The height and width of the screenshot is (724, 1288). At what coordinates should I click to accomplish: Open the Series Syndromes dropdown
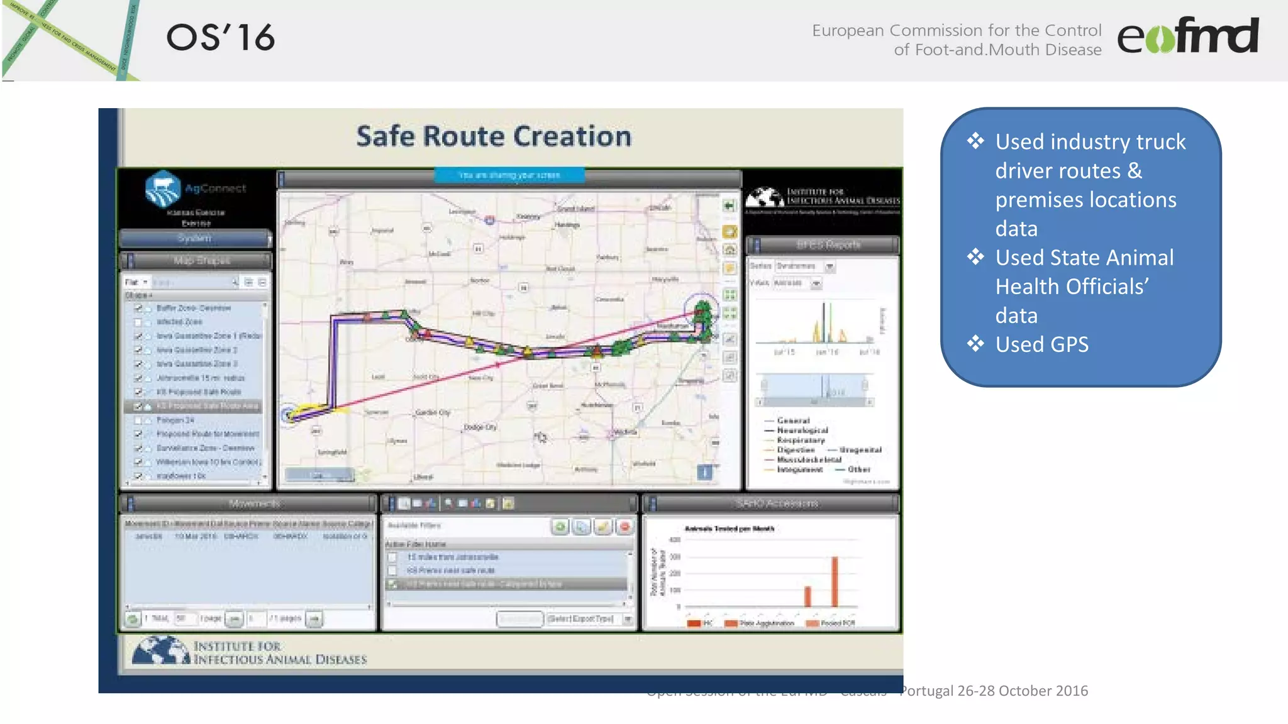830,266
